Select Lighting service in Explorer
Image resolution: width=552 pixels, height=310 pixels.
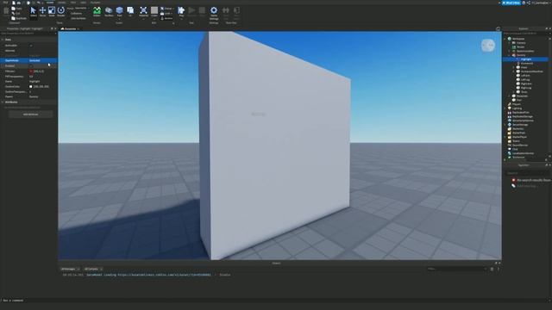pyautogui.click(x=517, y=108)
